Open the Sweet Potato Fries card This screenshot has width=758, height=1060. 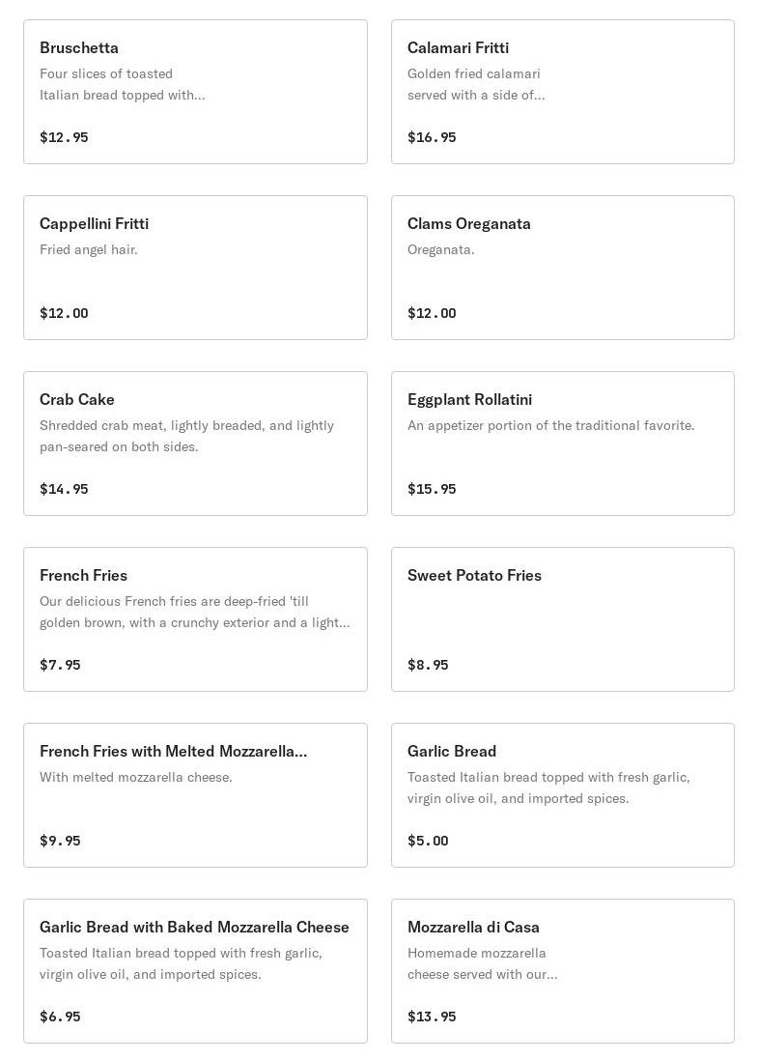tap(562, 619)
